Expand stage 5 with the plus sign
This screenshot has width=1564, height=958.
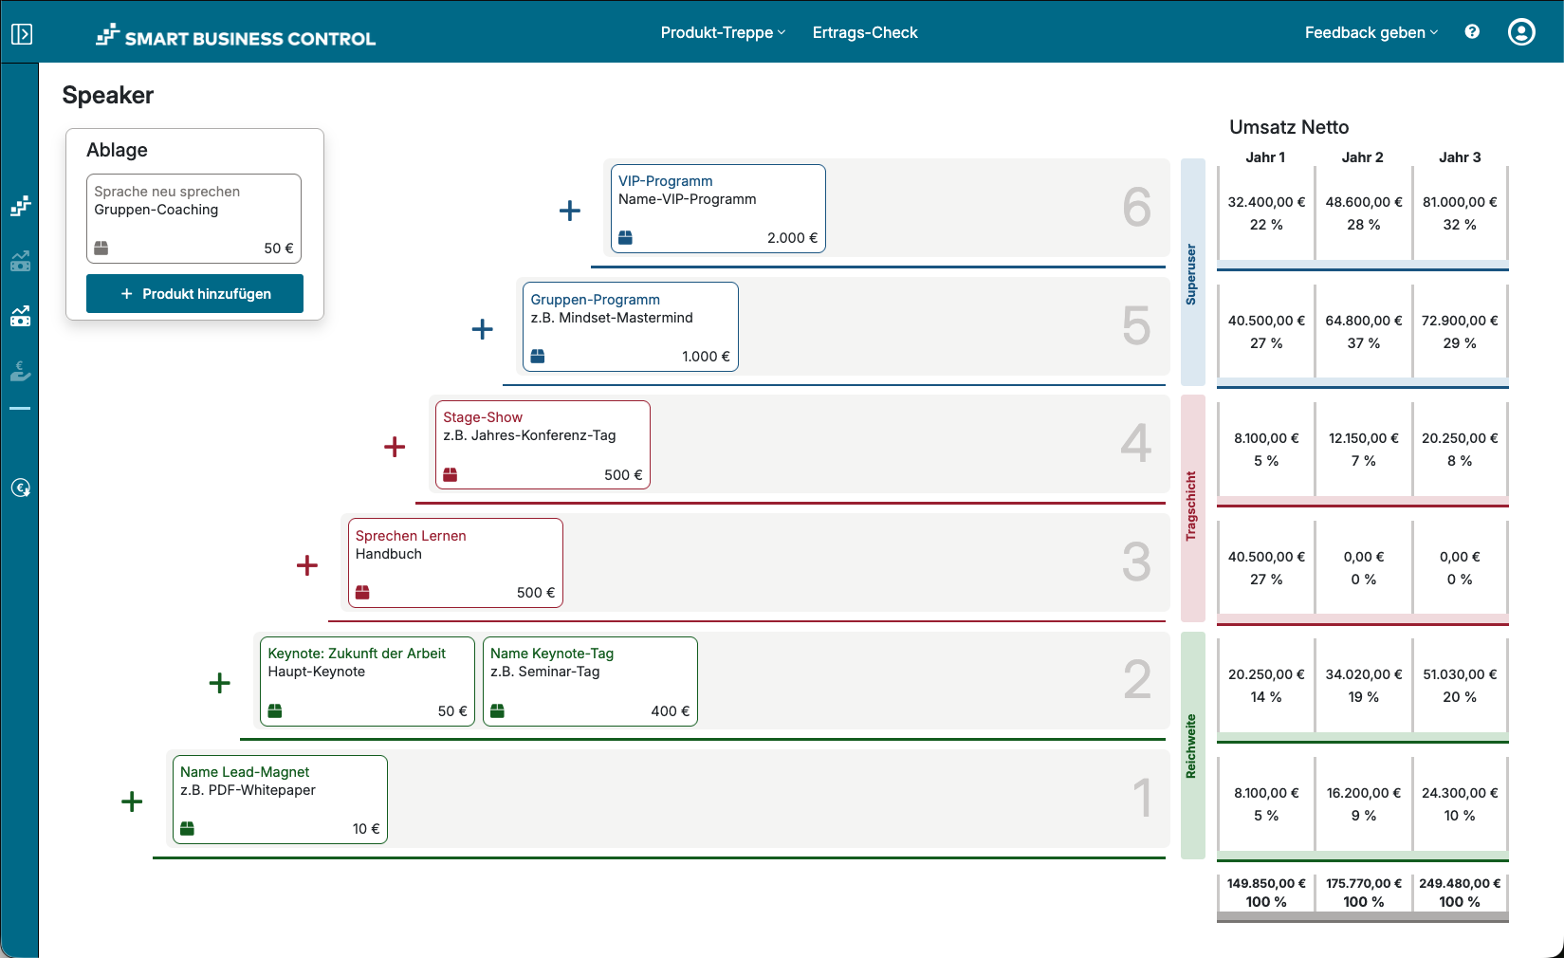click(483, 329)
